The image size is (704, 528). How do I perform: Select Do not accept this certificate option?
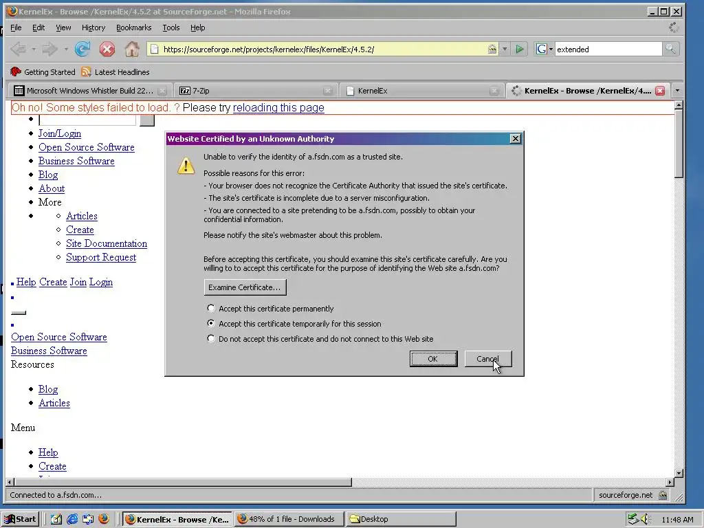coord(211,338)
